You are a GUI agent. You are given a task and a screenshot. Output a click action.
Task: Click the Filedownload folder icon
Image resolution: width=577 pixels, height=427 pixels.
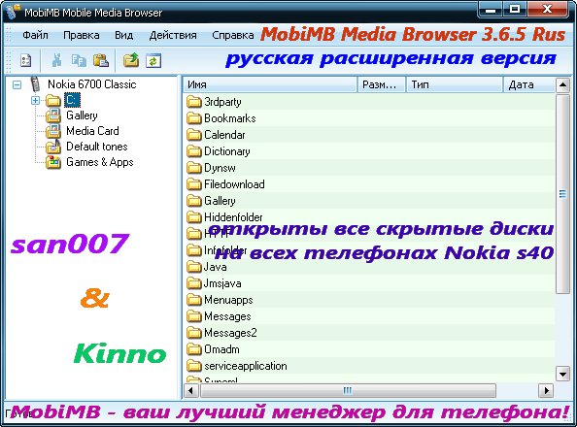click(194, 184)
